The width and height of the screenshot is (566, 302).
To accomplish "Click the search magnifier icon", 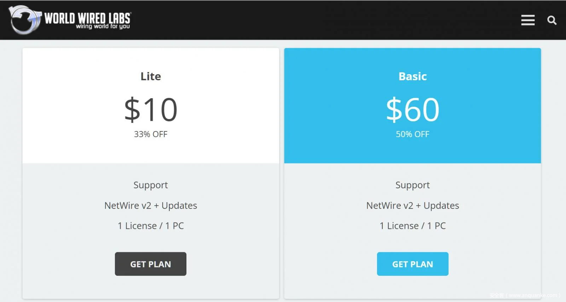I will click(552, 20).
